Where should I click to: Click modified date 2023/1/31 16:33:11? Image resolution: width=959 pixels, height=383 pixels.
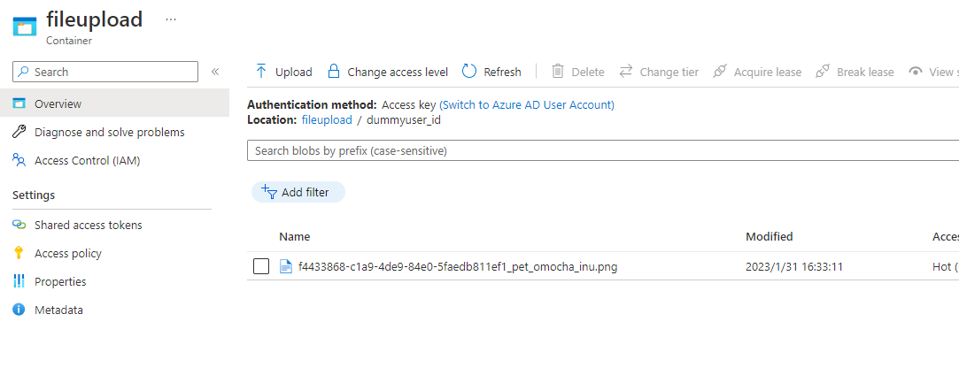click(x=794, y=267)
